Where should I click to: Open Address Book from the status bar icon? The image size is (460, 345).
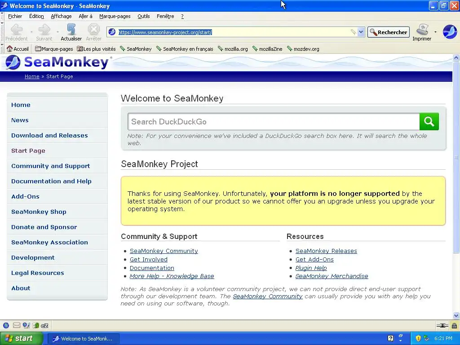[36, 325]
